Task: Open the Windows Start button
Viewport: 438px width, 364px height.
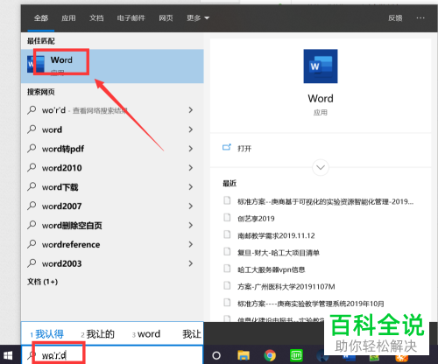Action: (x=8, y=355)
